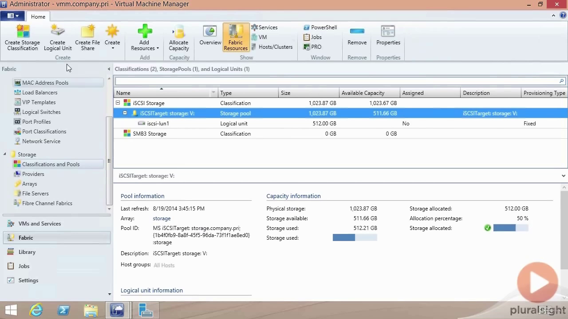This screenshot has height=319, width=568.
Task: Open PowerShell from taskbar
Action: click(x=63, y=310)
